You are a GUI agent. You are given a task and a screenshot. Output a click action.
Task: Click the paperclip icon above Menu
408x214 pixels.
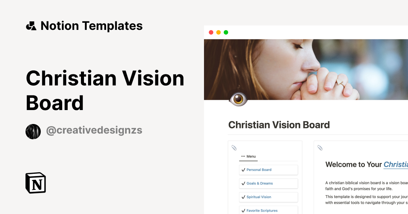coord(234,148)
